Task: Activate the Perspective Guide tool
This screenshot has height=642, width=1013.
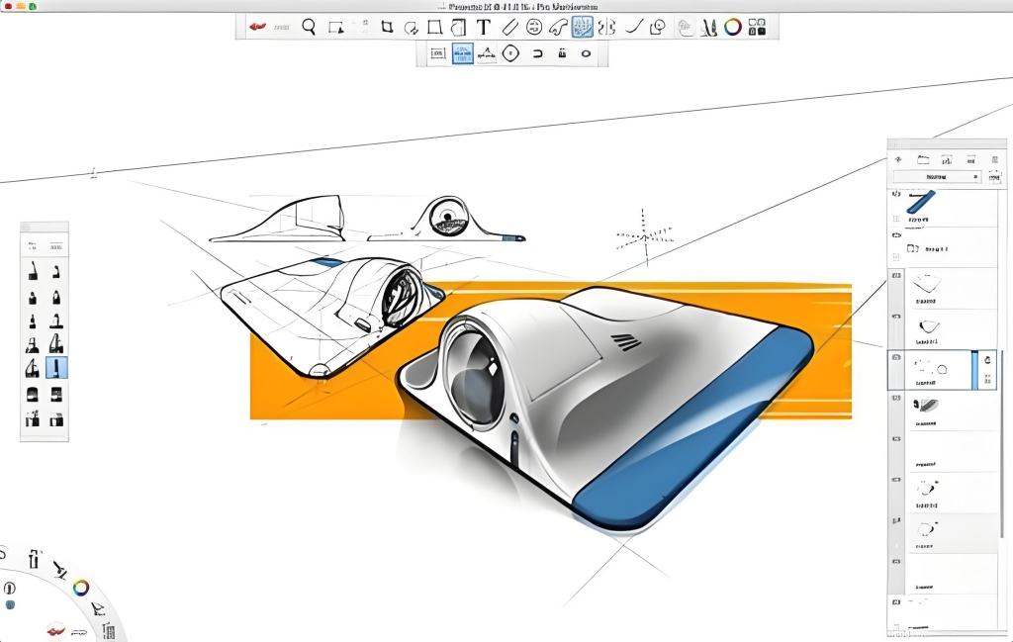Action: (x=584, y=27)
